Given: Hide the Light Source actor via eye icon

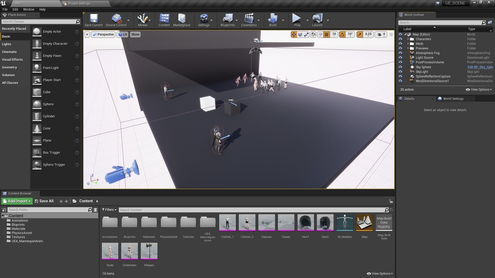Looking at the screenshot, I should pyautogui.click(x=400, y=58).
